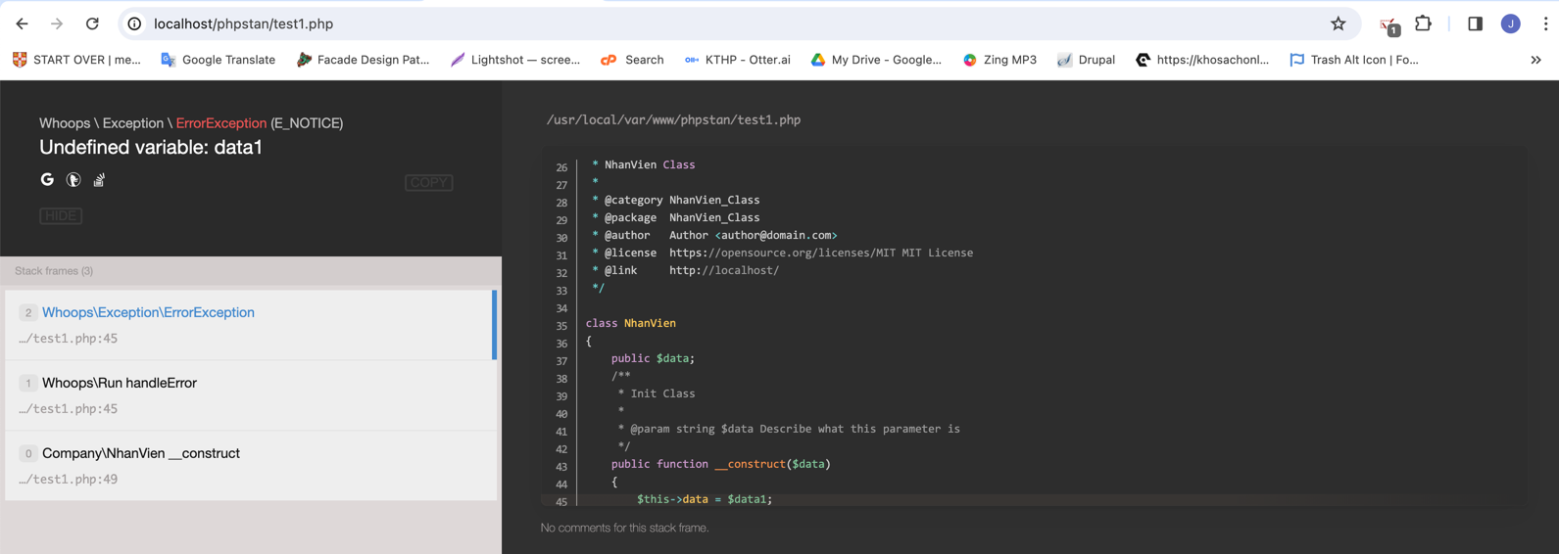Open the Drupal bookmark
This screenshot has width=1559, height=554.
(x=1086, y=60)
